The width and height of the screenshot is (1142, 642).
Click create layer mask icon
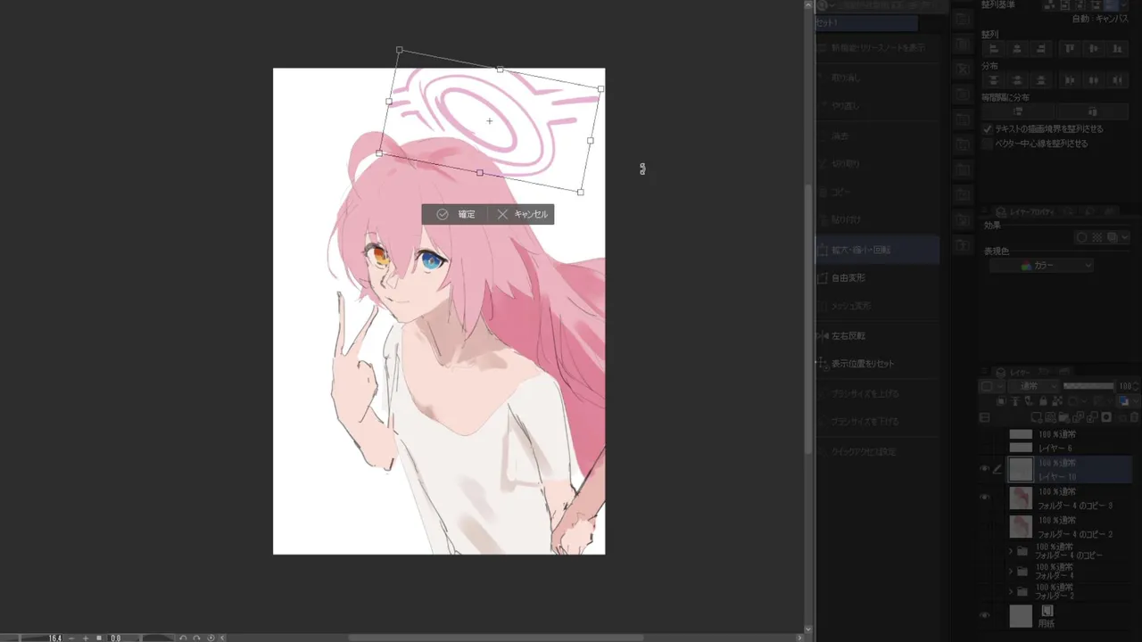1106,416
